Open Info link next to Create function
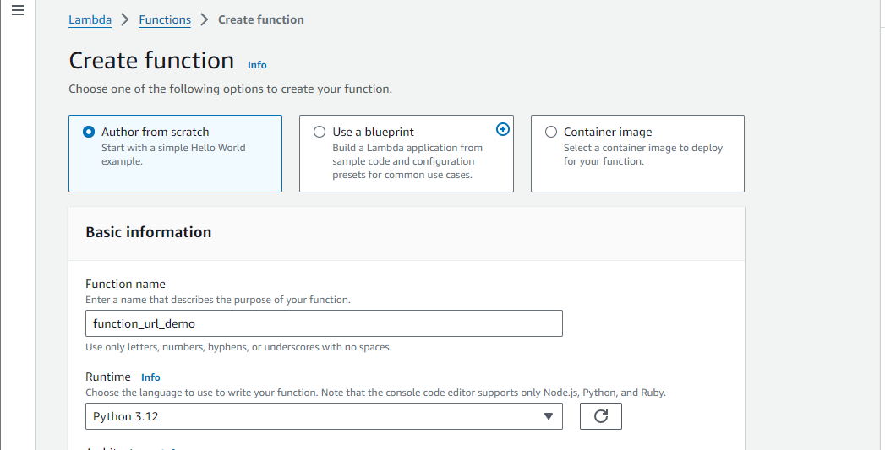Image resolution: width=885 pixels, height=450 pixels. tap(257, 65)
